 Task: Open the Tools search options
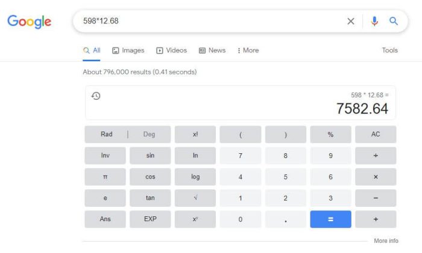[x=389, y=50]
